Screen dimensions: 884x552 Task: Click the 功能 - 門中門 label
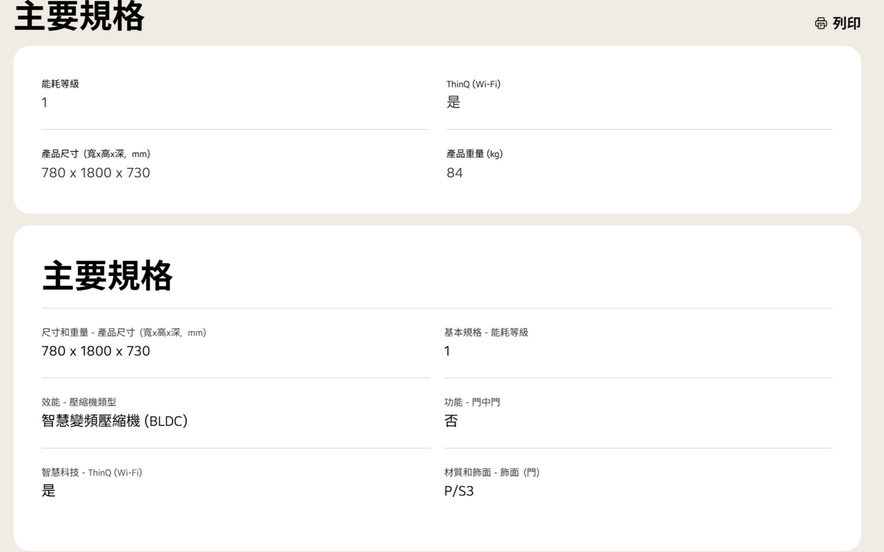[472, 402]
